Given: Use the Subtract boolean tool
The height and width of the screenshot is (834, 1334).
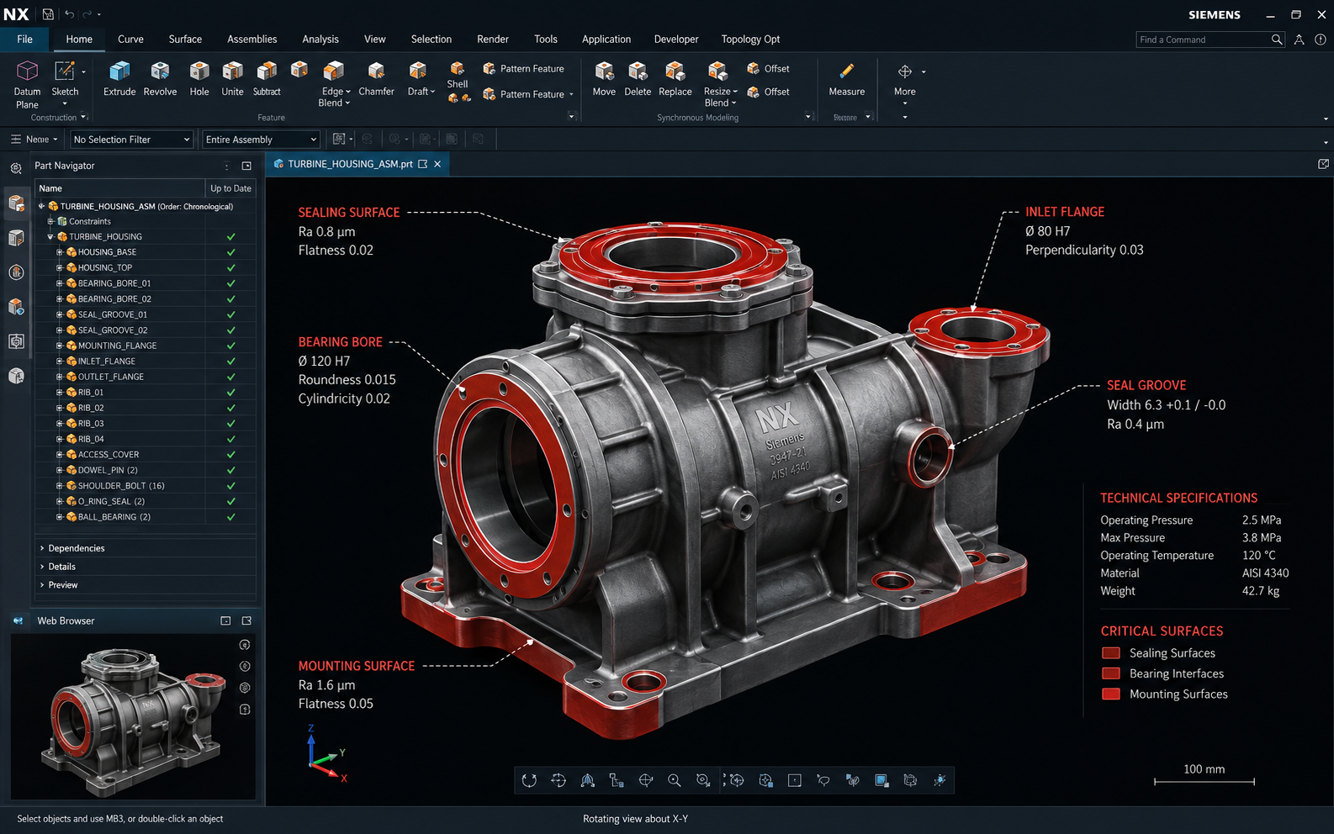Looking at the screenshot, I should click(267, 80).
